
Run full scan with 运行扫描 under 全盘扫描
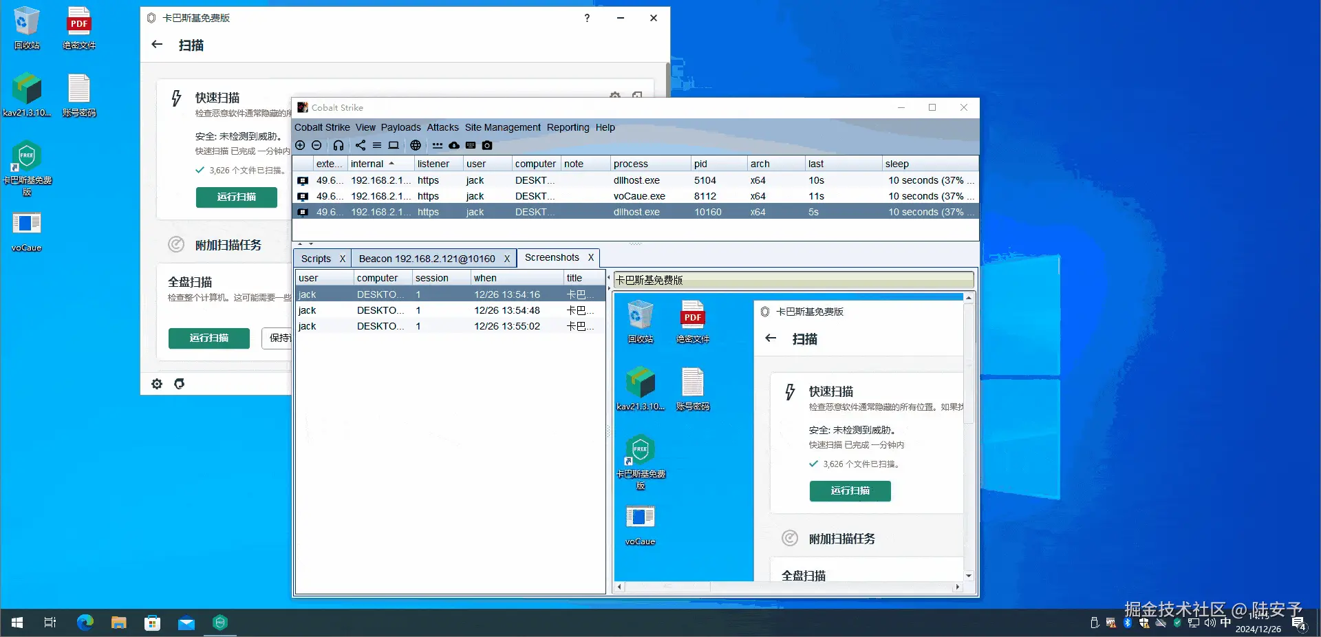[209, 338]
